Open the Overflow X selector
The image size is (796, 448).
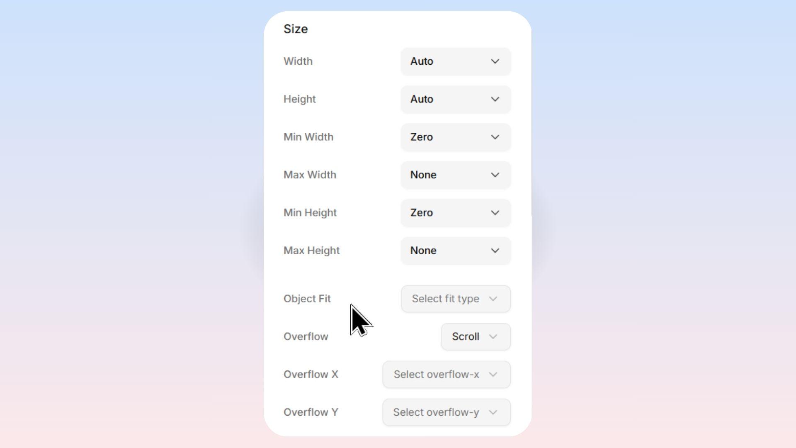pyautogui.click(x=446, y=374)
